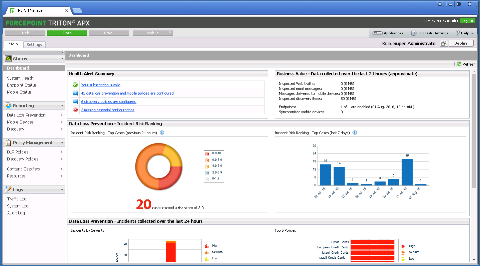Select the Data module tab
Screen dimensions: 480x266
67,33
